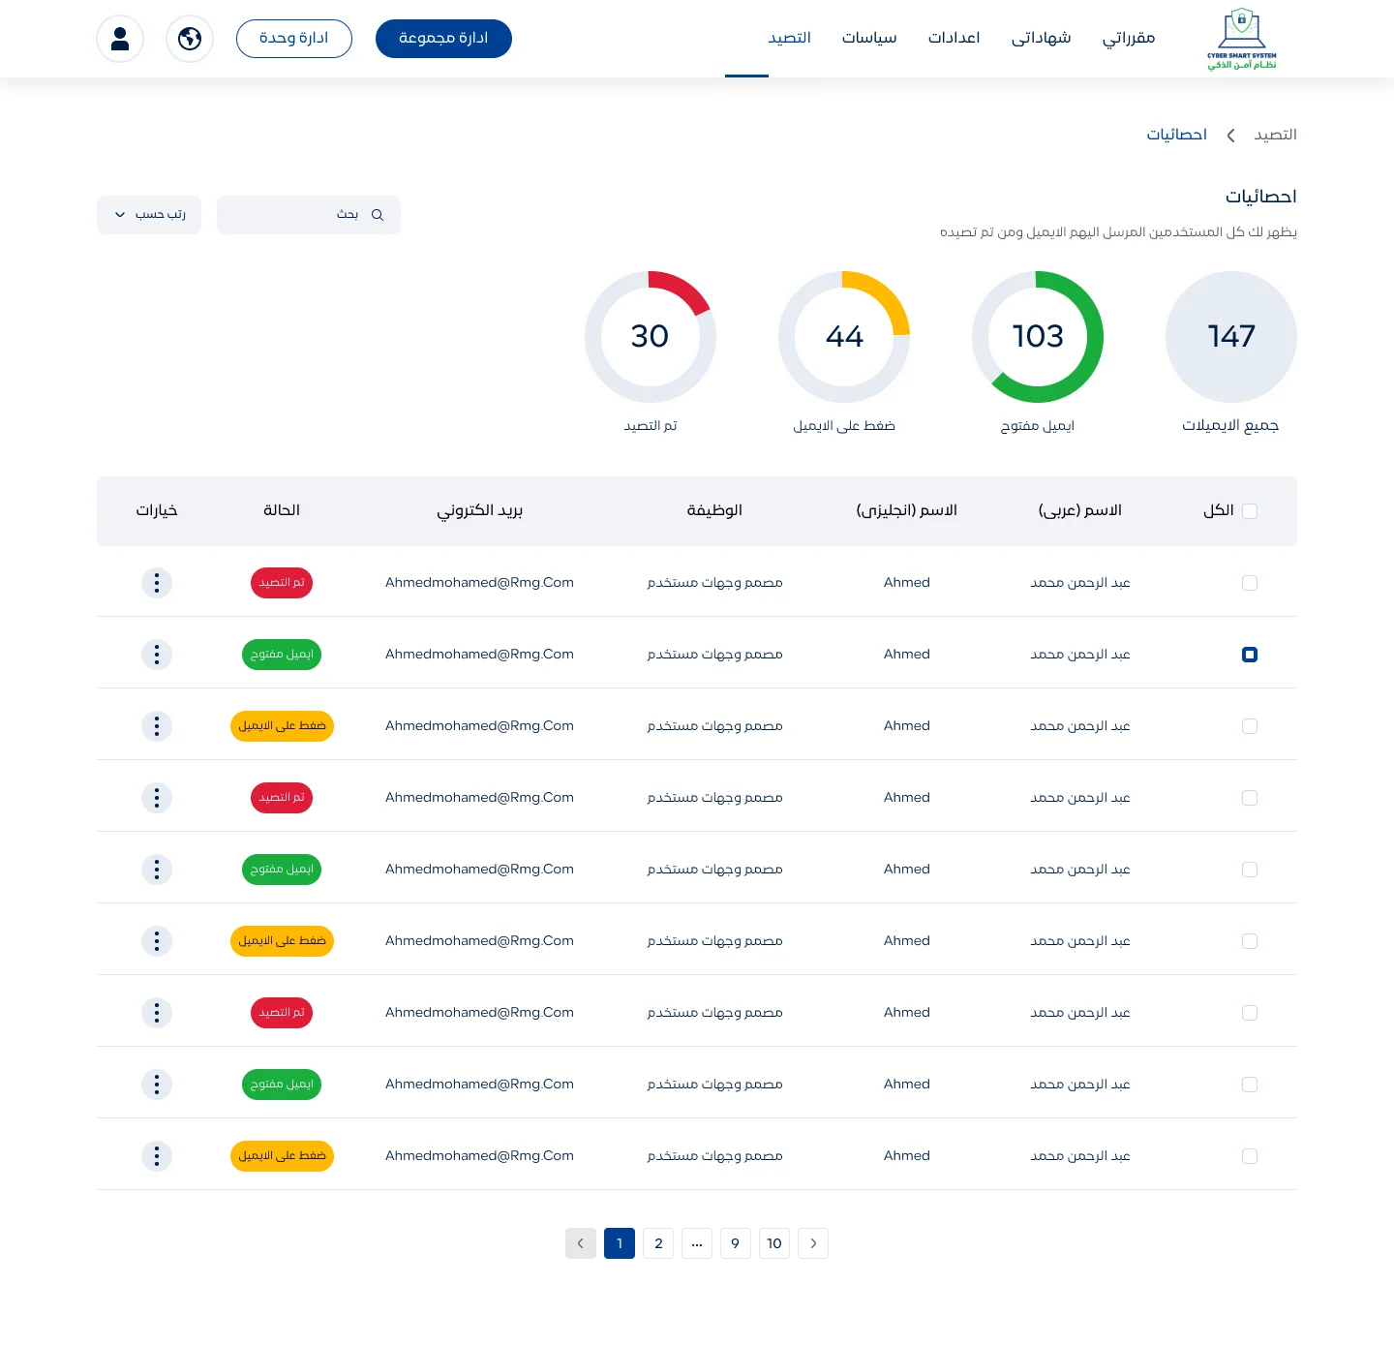The width and height of the screenshot is (1394, 1345).
Task: Go to page 10 in pagination
Action: click(774, 1243)
